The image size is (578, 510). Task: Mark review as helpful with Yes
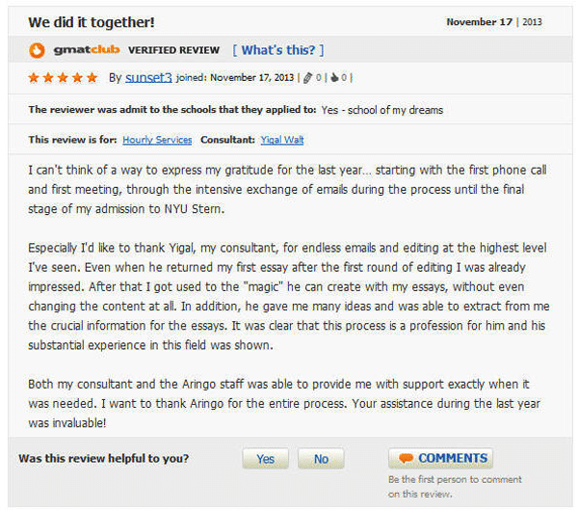coord(266,459)
